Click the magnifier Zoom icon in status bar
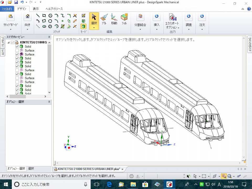252x189 pixels. coord(229,176)
